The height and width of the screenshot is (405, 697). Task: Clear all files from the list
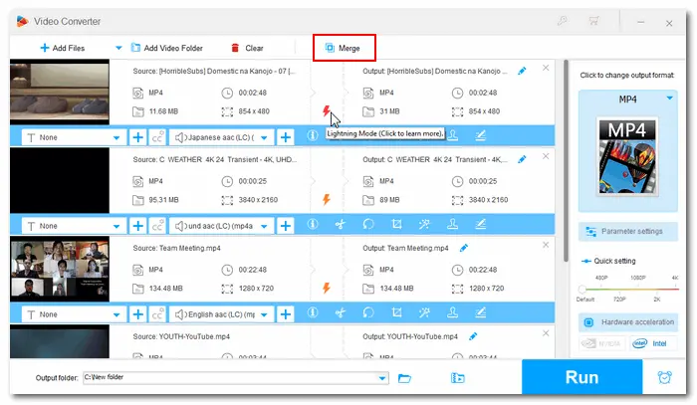(x=247, y=48)
